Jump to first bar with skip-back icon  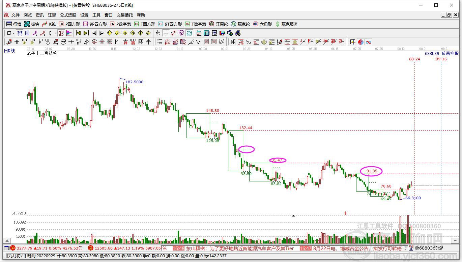tap(78, 33)
